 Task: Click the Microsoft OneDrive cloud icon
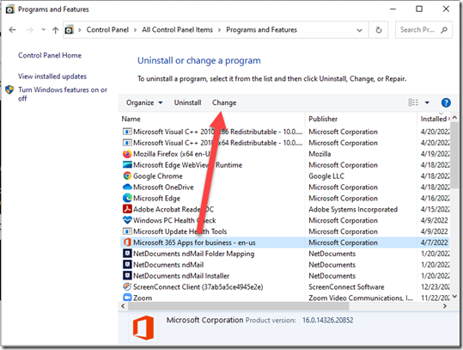pos(127,187)
